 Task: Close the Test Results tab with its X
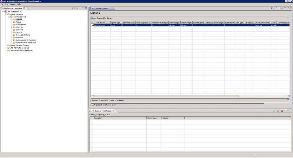click(113, 111)
